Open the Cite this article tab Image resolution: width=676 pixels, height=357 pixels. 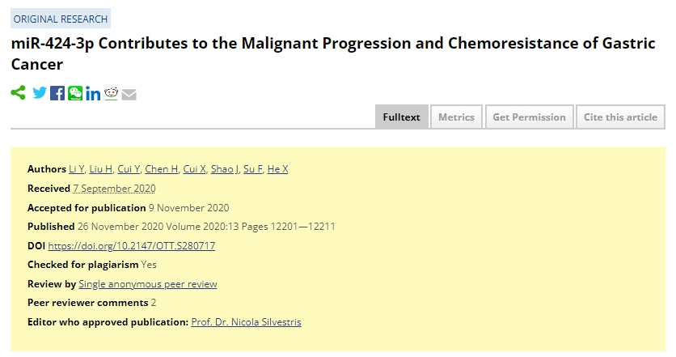[620, 117]
